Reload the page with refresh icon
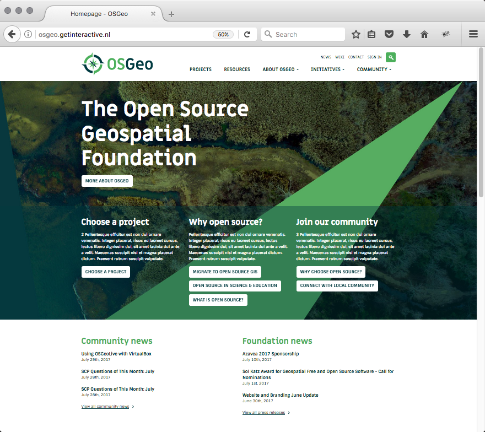The width and height of the screenshot is (485, 432). (x=247, y=34)
